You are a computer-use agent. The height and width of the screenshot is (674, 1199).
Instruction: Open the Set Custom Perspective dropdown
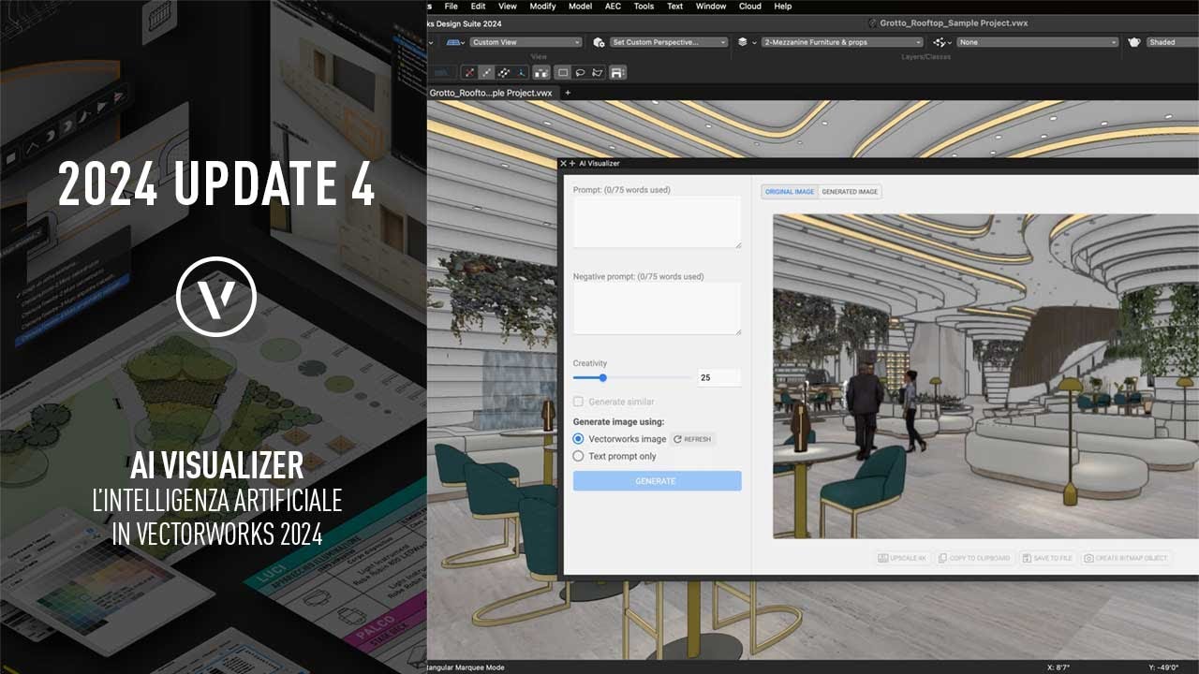point(669,42)
